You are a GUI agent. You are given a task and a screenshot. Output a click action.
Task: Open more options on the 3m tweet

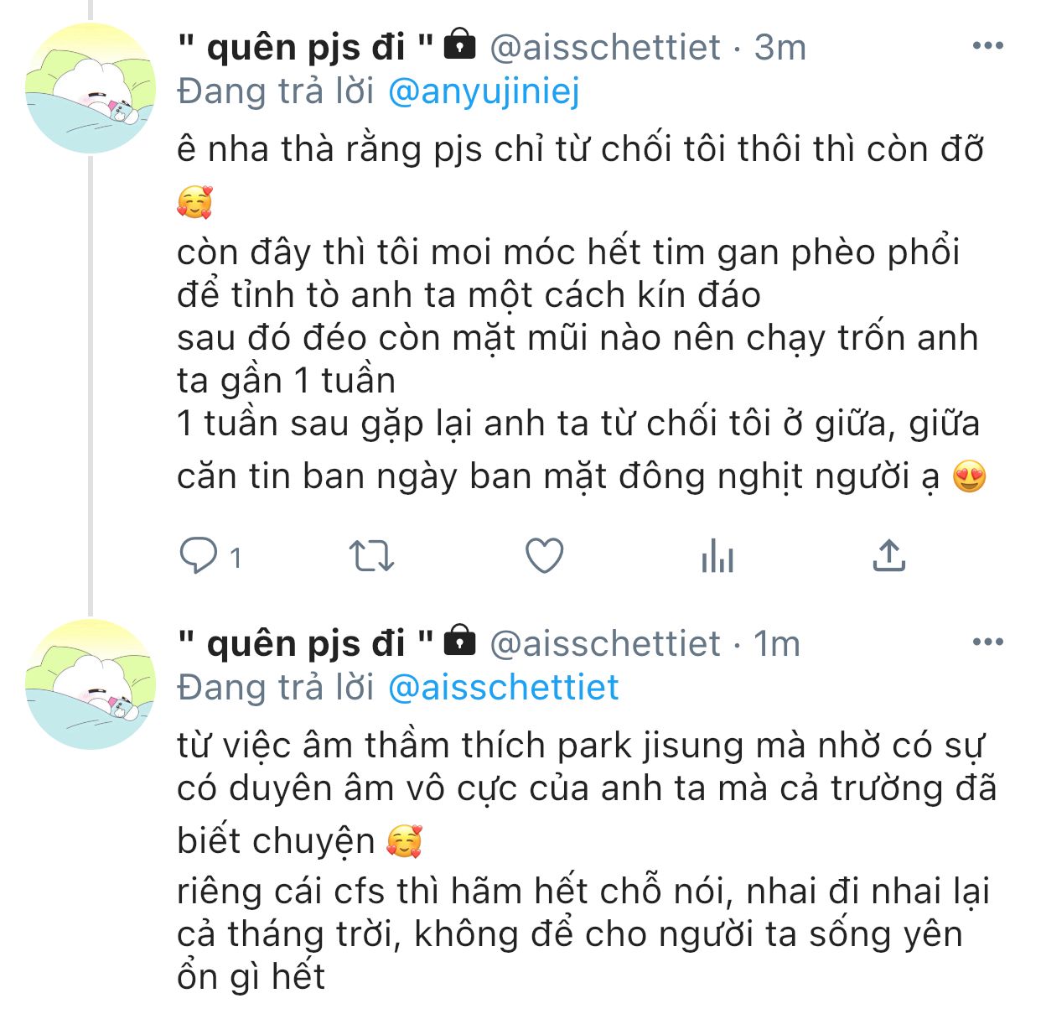click(x=987, y=46)
